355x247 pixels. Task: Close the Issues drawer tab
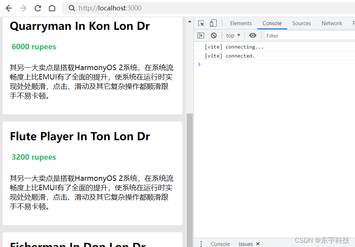click(258, 244)
